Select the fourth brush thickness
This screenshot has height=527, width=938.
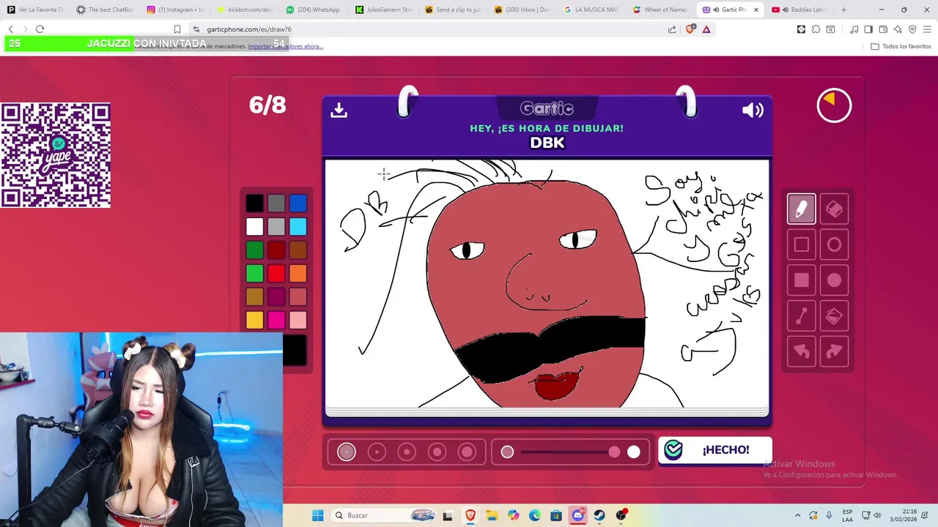pos(437,452)
